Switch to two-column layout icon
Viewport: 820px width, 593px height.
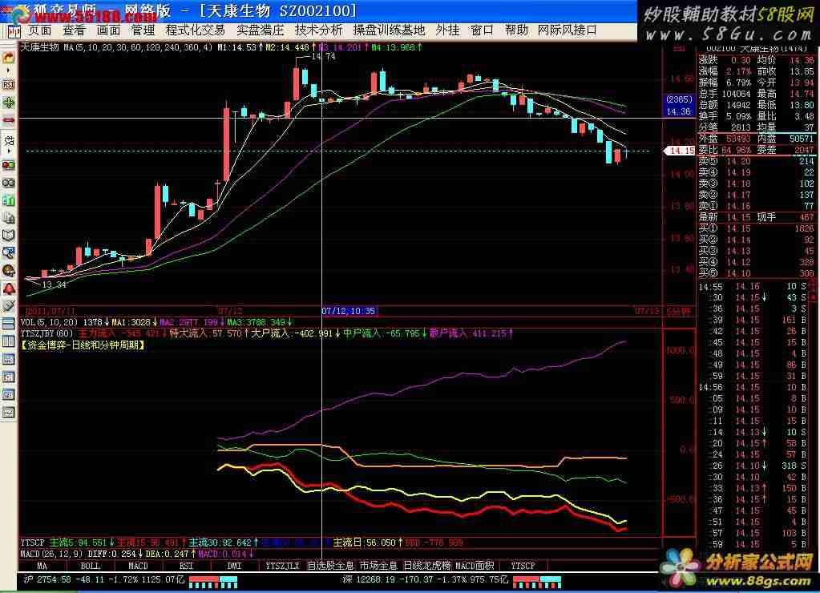pyautogui.click(x=9, y=341)
